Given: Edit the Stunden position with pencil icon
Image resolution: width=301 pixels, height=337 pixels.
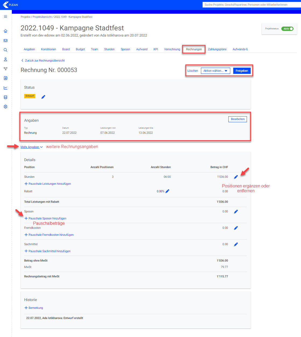Looking at the screenshot, I should 236,177.
